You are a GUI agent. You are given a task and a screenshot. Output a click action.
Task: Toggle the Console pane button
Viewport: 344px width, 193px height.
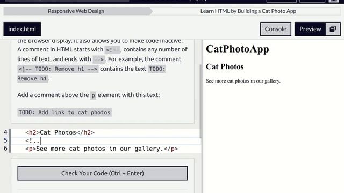click(276, 29)
